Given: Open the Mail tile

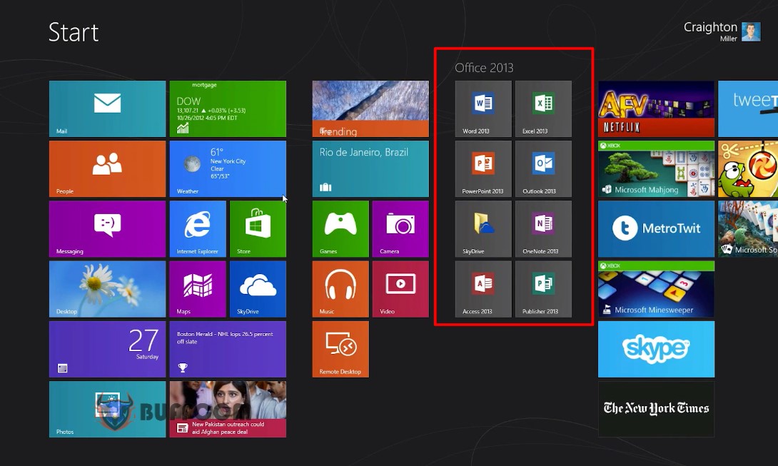Looking at the screenshot, I should (107, 108).
